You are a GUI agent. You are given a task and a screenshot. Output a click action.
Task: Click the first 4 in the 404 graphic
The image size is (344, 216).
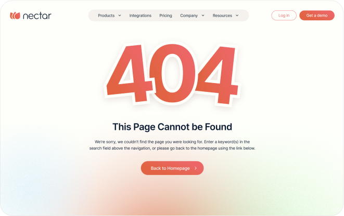(x=130, y=73)
